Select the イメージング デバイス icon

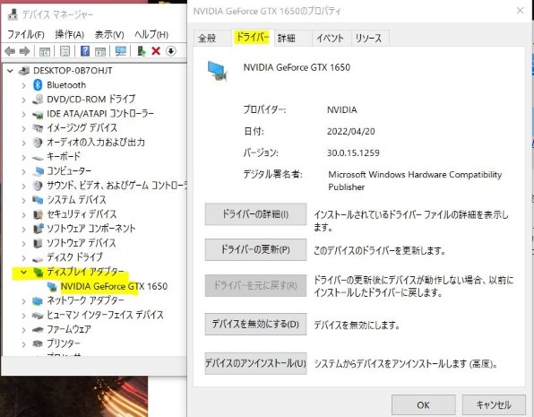pyautogui.click(x=38, y=128)
